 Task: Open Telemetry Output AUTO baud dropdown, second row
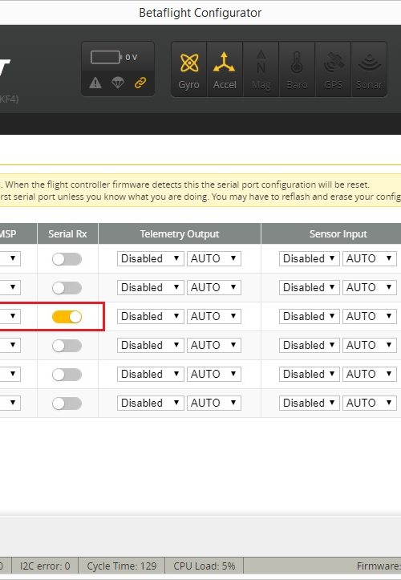214,287
